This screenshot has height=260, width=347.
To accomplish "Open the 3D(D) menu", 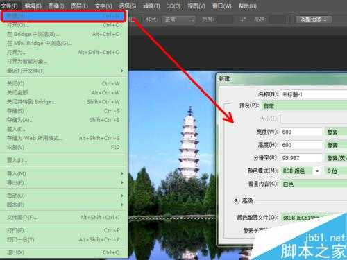I will [173, 6].
